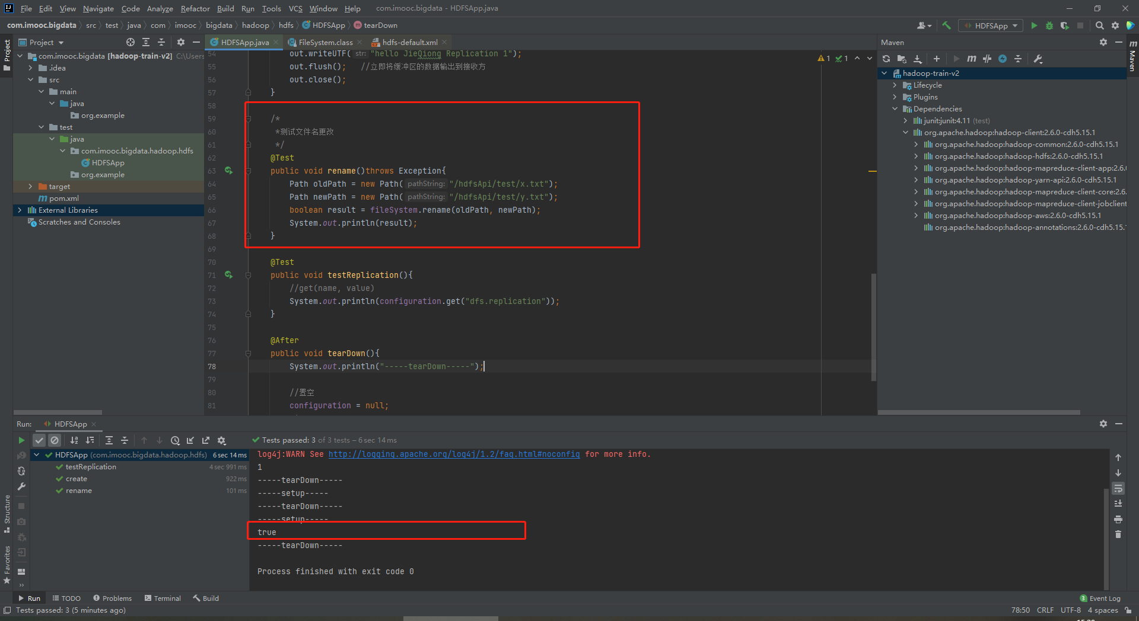
Task: Collapse the src folder
Action: pos(30,79)
